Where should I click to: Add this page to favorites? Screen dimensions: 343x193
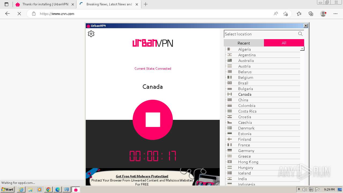click(285, 14)
